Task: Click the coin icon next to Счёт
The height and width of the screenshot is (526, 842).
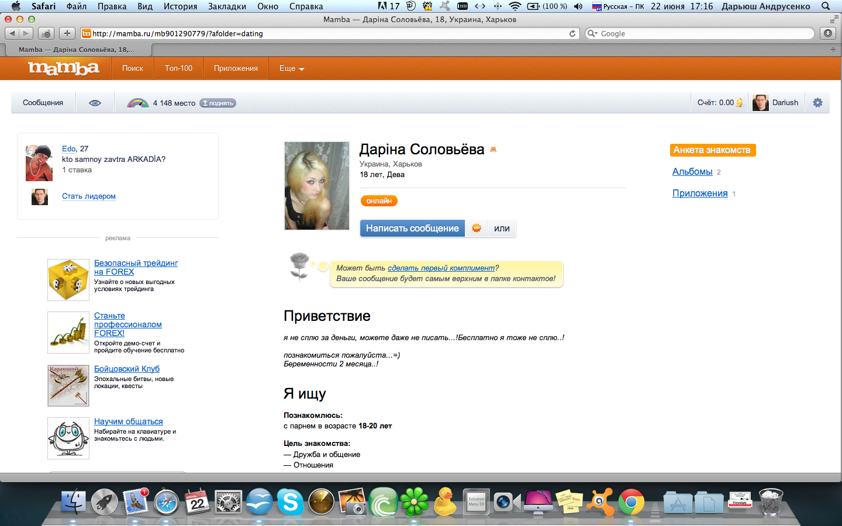Action: 740,103
